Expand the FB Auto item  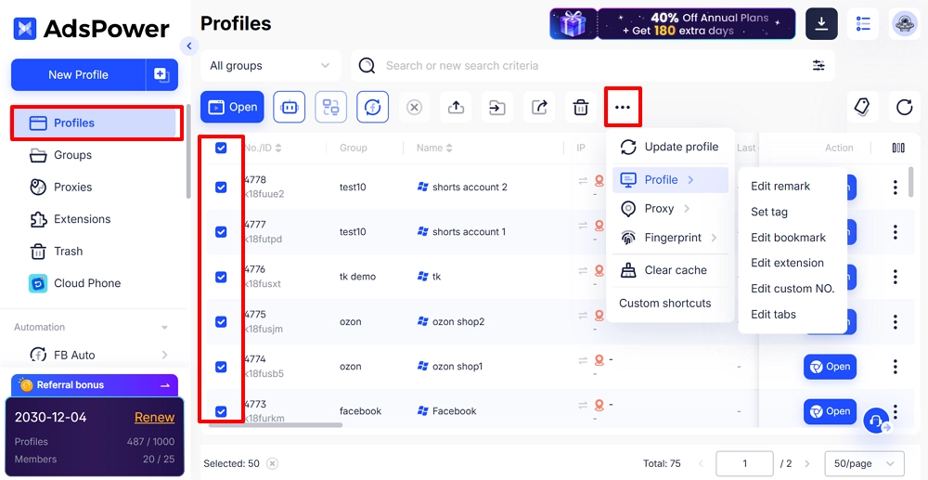(x=164, y=355)
